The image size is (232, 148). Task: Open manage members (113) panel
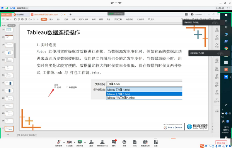[x=102, y=142]
